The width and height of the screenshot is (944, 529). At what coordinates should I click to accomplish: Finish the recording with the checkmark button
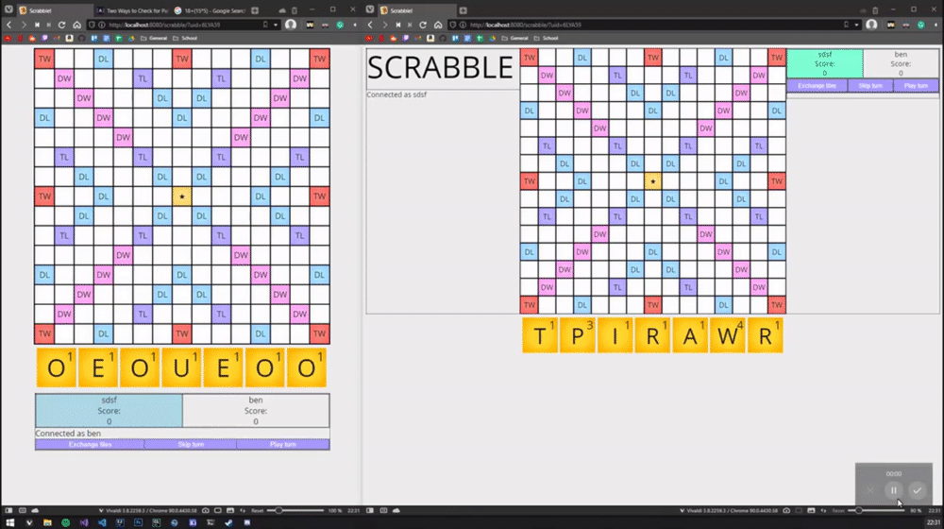(x=917, y=490)
